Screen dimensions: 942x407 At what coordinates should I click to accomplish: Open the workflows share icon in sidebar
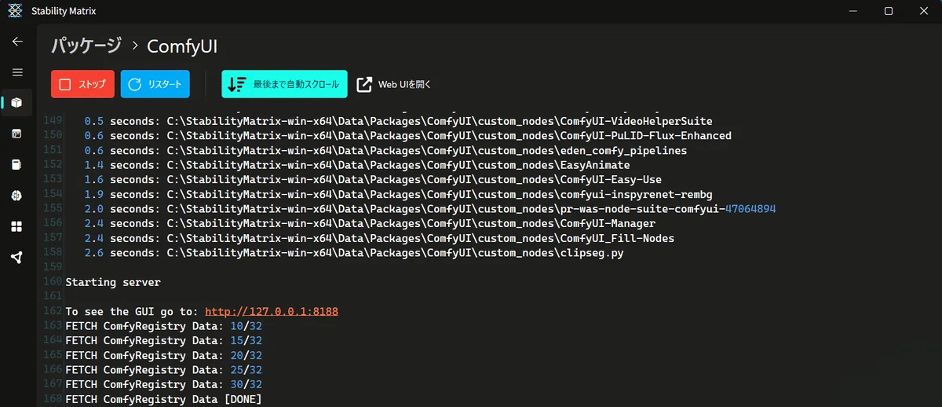[x=17, y=258]
